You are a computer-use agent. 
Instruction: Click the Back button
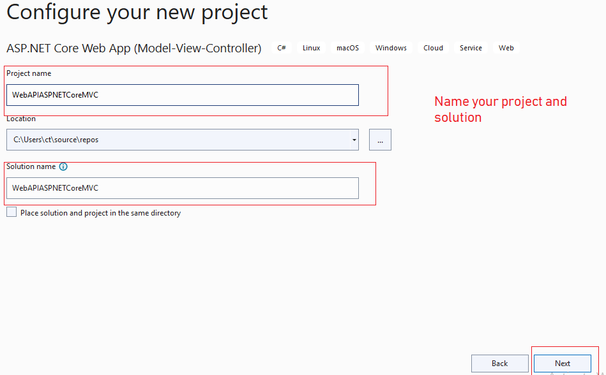coord(499,363)
